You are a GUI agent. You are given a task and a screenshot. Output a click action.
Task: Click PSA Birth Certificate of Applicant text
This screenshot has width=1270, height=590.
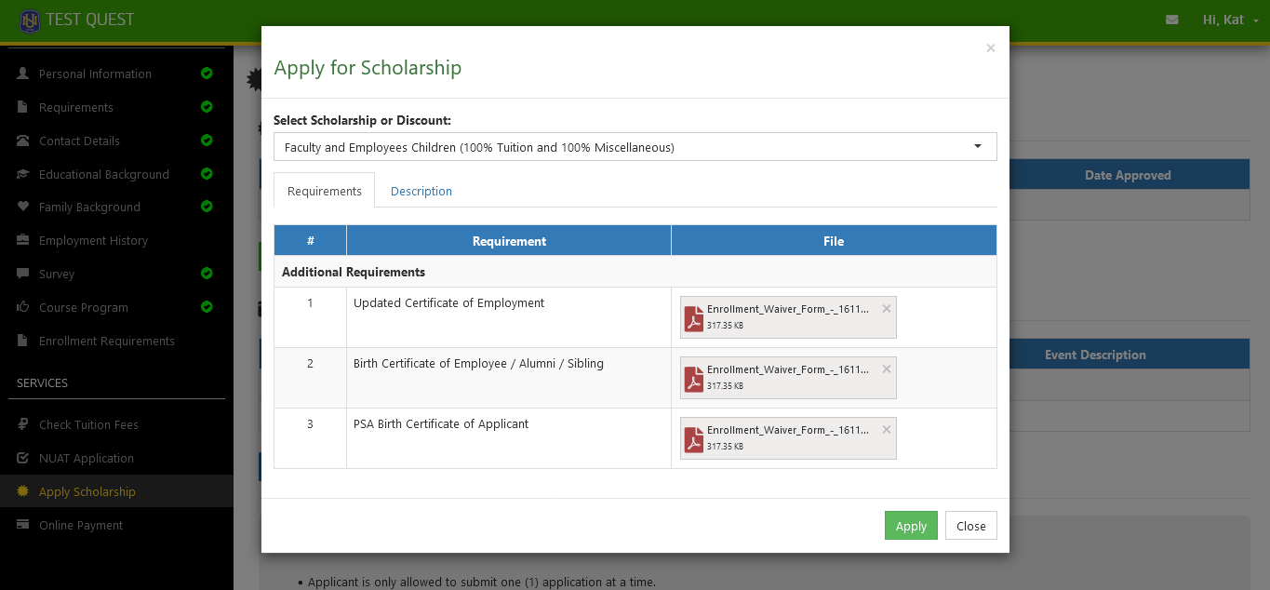coord(441,423)
